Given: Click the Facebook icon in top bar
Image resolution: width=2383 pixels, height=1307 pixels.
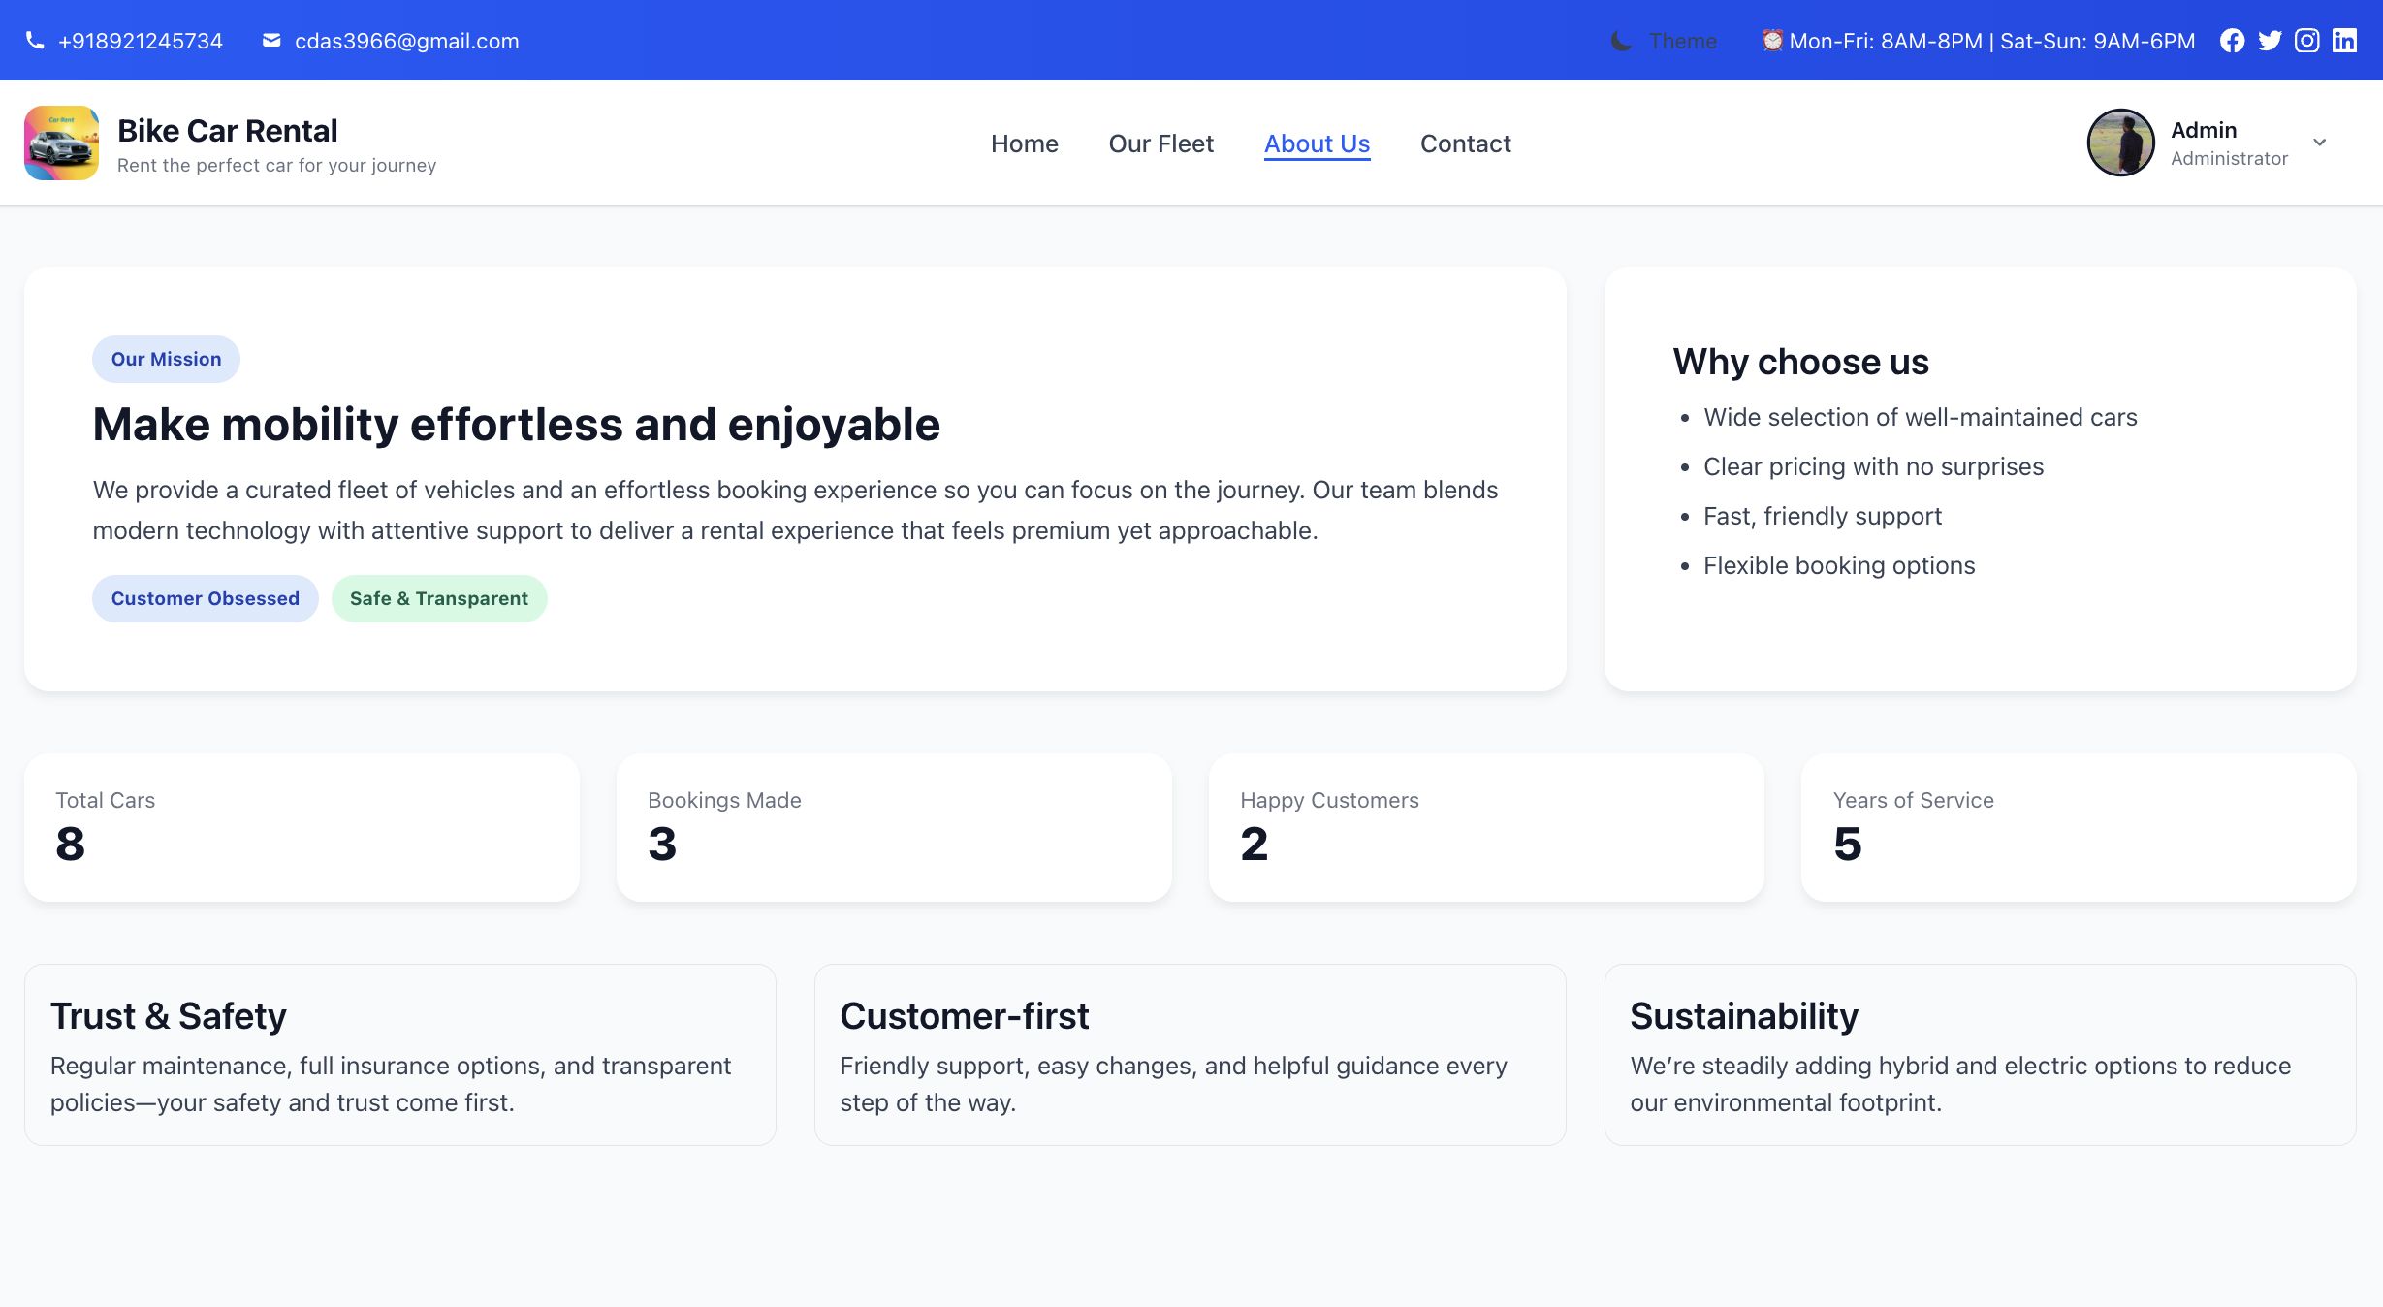Looking at the screenshot, I should [x=2232, y=41].
